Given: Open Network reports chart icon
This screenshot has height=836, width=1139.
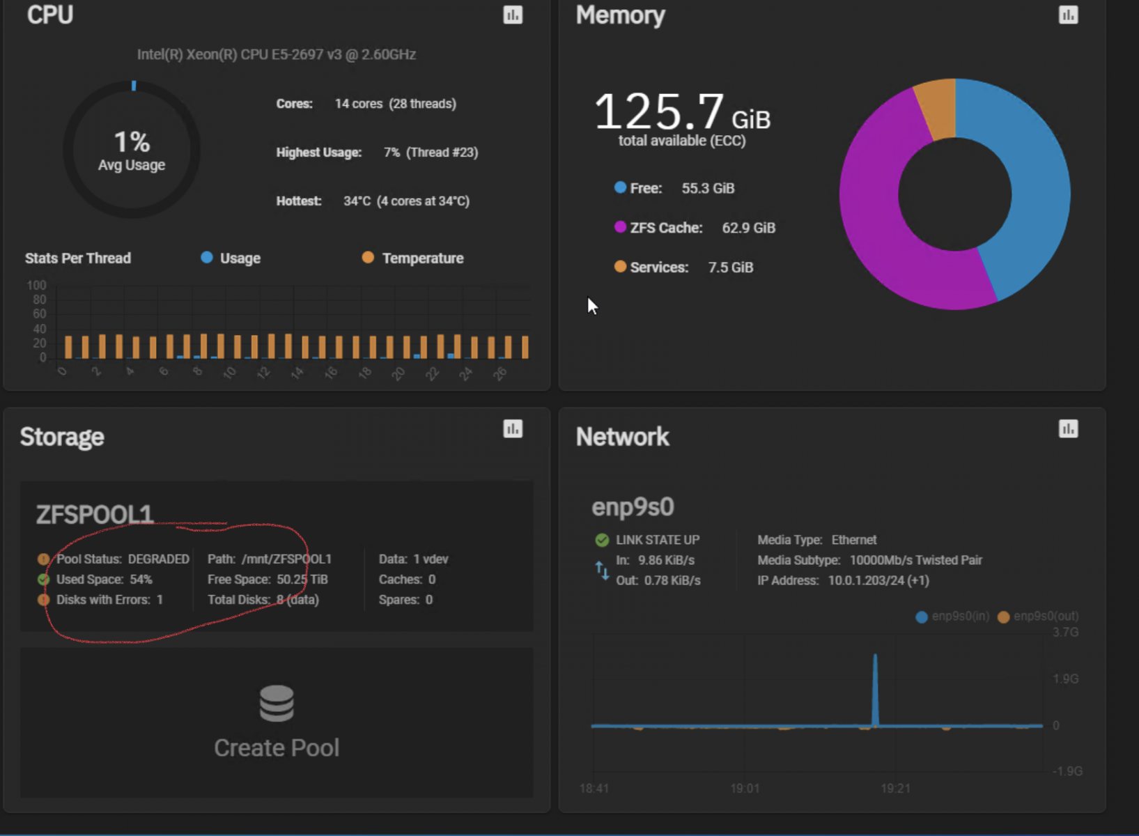Looking at the screenshot, I should [1068, 428].
